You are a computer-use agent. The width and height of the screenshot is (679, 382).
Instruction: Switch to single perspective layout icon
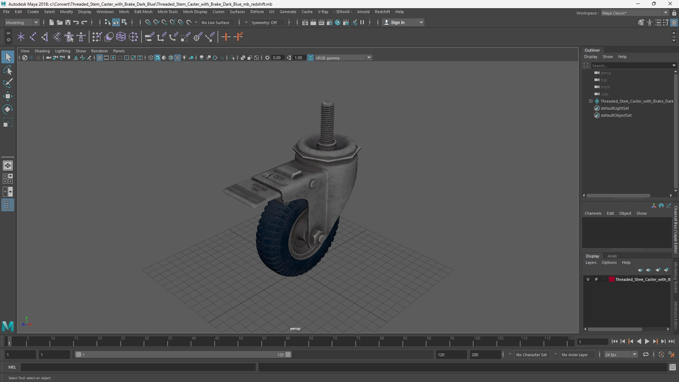coord(8,166)
